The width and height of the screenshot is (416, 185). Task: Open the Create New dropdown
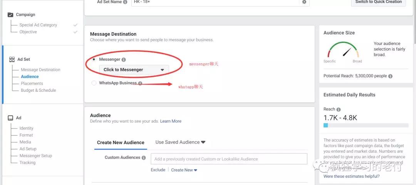click(x=184, y=170)
